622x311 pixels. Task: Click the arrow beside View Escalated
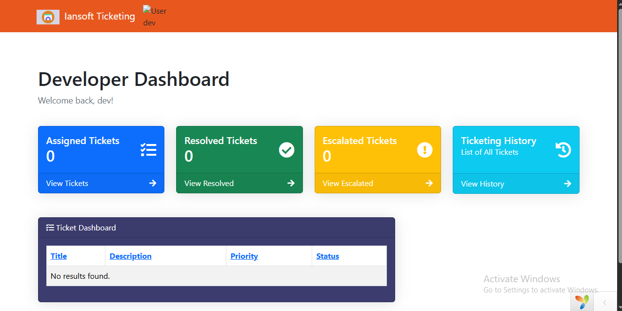(429, 183)
